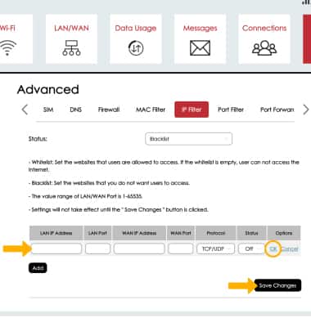This screenshot has width=311, height=327.
Task: Click the LAN IP Address column header
Action: [56, 233]
